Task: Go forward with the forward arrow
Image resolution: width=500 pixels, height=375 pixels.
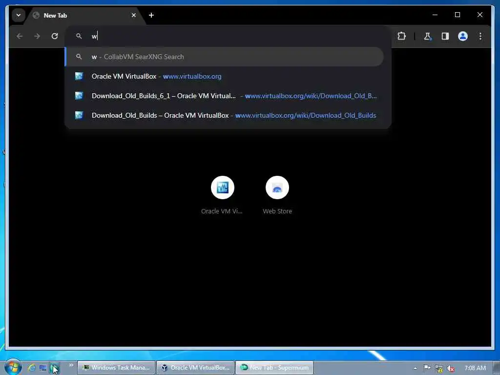Action: coord(37,36)
